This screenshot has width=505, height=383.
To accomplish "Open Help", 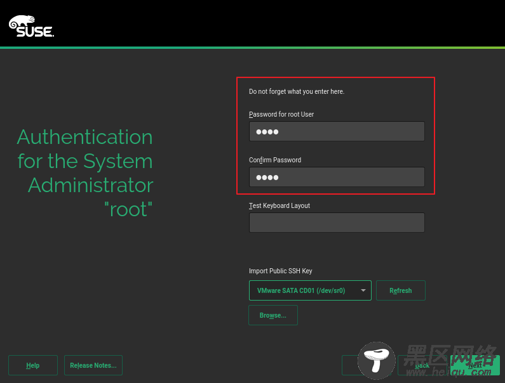I will coord(33,365).
